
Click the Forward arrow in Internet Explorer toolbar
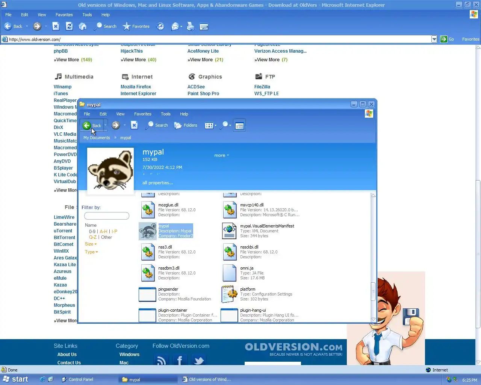[x=37, y=26]
